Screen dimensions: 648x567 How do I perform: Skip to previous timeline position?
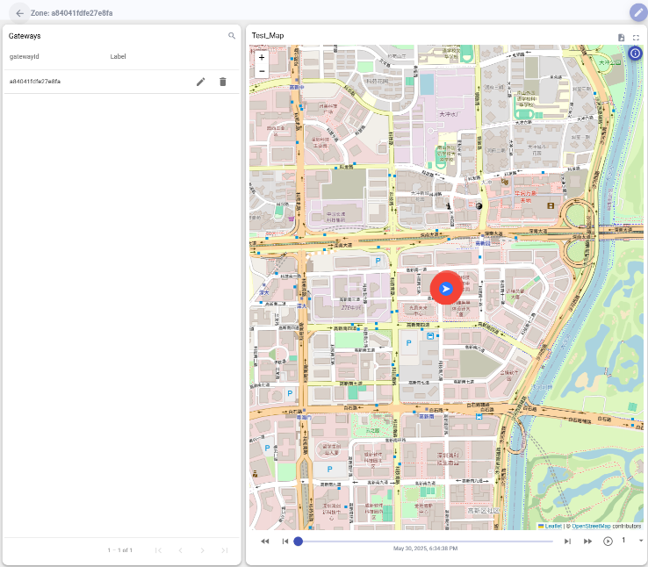pos(284,541)
